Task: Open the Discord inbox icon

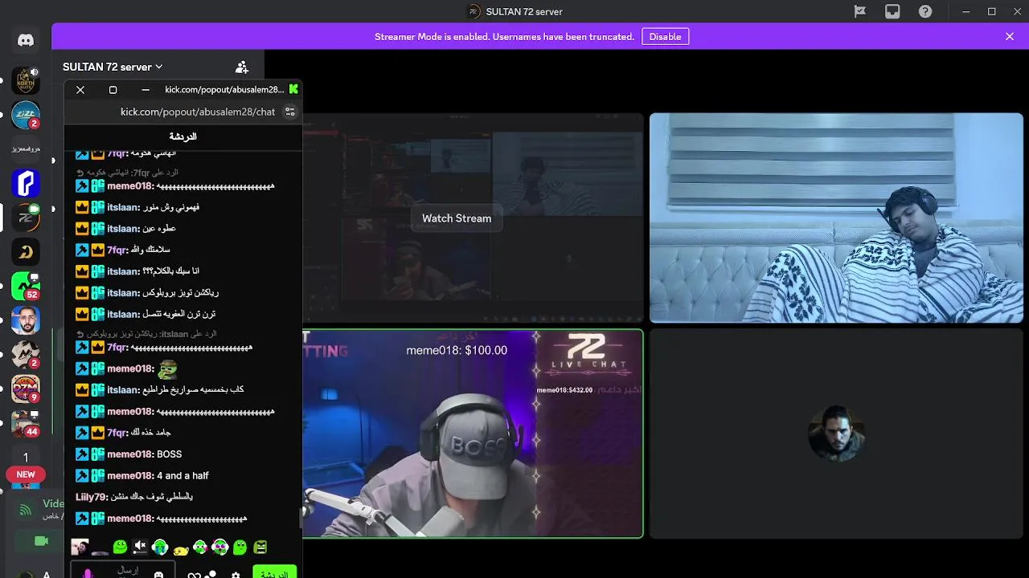Action: pos(892,11)
